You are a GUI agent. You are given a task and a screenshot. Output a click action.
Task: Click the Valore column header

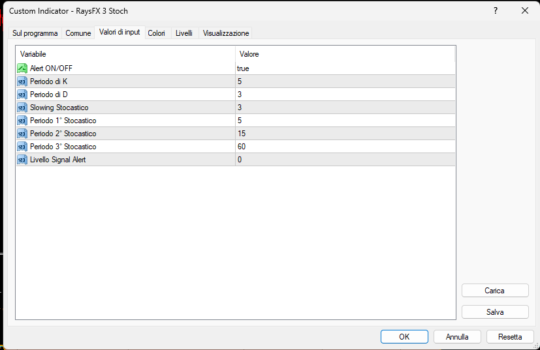249,54
